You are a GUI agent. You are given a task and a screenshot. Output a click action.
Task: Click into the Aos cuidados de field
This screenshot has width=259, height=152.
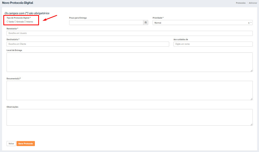(213, 44)
